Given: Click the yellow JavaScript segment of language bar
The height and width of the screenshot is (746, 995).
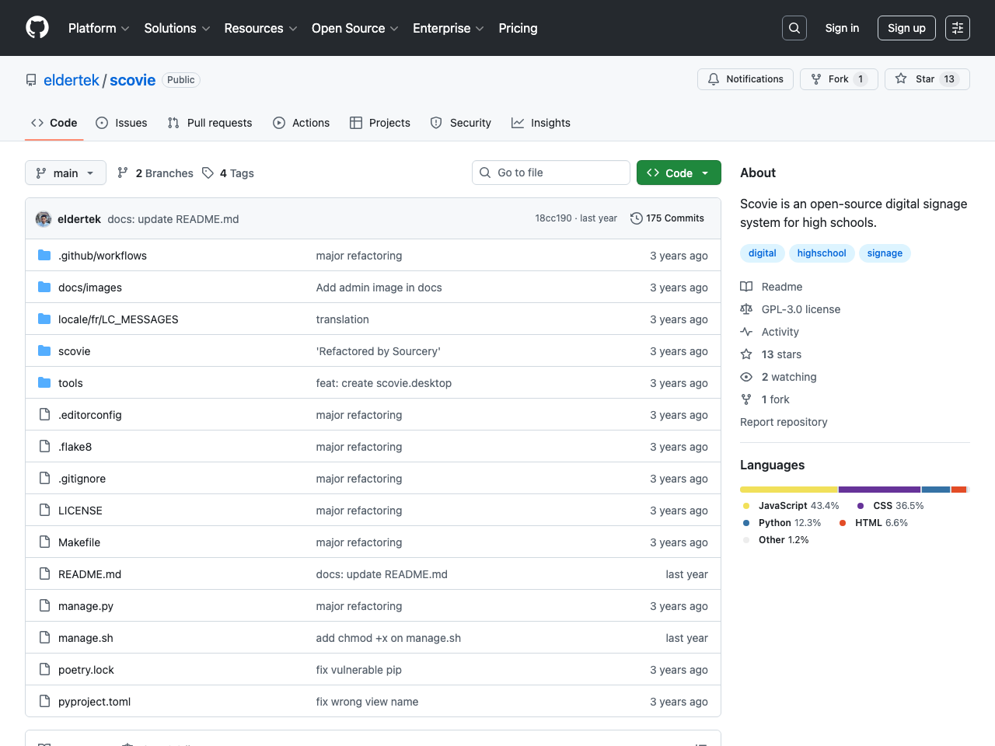Looking at the screenshot, I should point(788,490).
